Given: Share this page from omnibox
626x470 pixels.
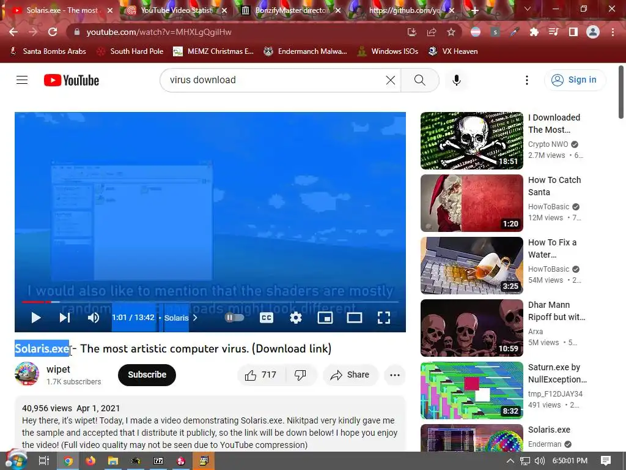Looking at the screenshot, I should tap(431, 32).
